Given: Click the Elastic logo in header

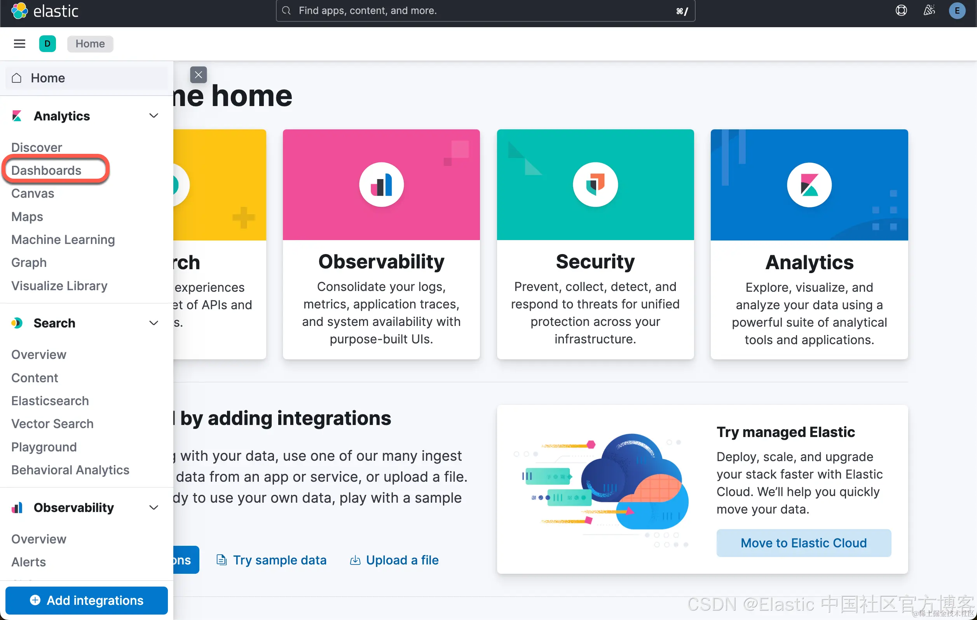Looking at the screenshot, I should [45, 11].
